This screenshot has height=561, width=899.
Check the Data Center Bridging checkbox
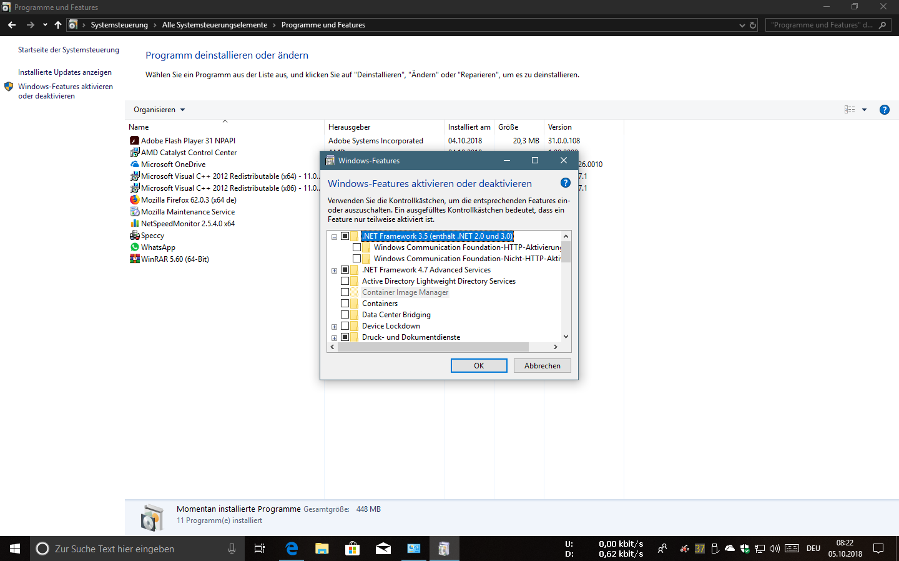tap(345, 315)
